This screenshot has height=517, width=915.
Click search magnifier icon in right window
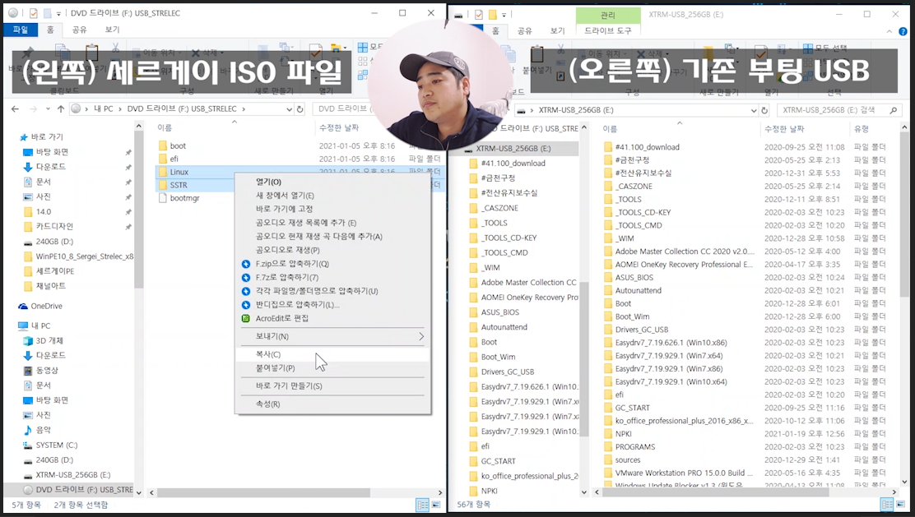tap(894, 110)
